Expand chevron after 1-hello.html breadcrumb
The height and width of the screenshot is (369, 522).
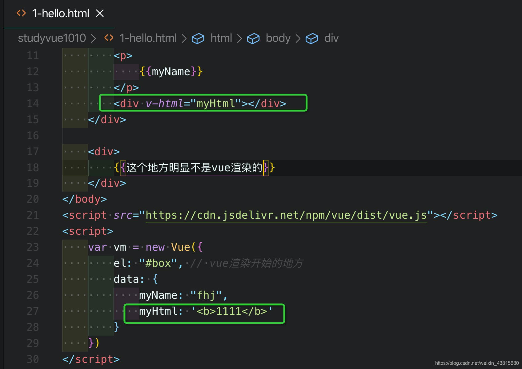(184, 39)
